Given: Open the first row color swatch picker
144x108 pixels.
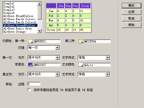Looking at the screenshot, I should point(30,41).
